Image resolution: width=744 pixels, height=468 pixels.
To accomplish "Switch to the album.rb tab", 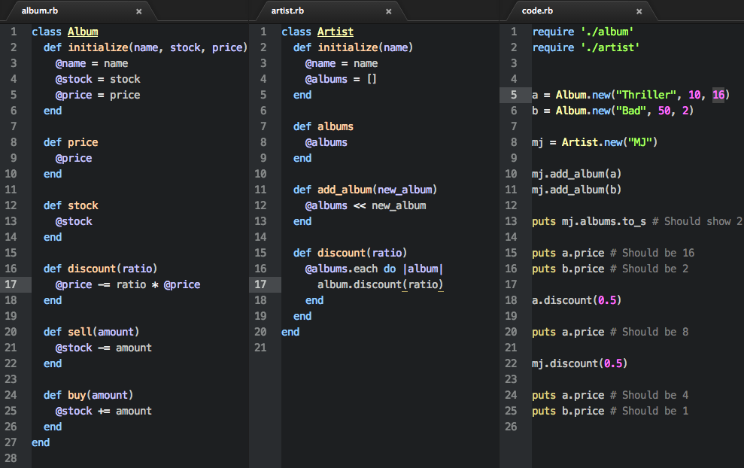I will coord(39,11).
